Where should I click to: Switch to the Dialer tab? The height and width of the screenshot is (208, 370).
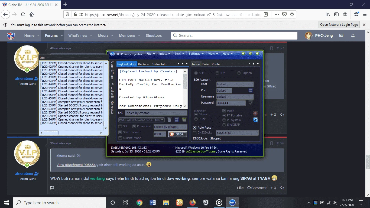206,64
